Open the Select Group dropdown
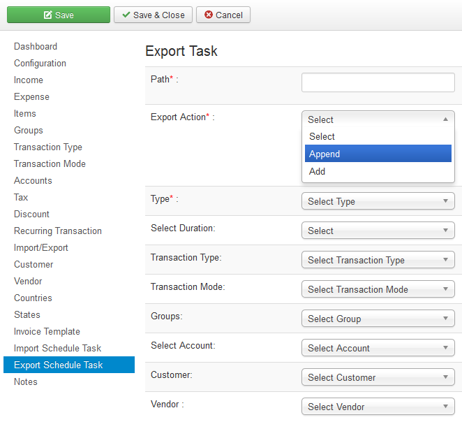 click(378, 319)
